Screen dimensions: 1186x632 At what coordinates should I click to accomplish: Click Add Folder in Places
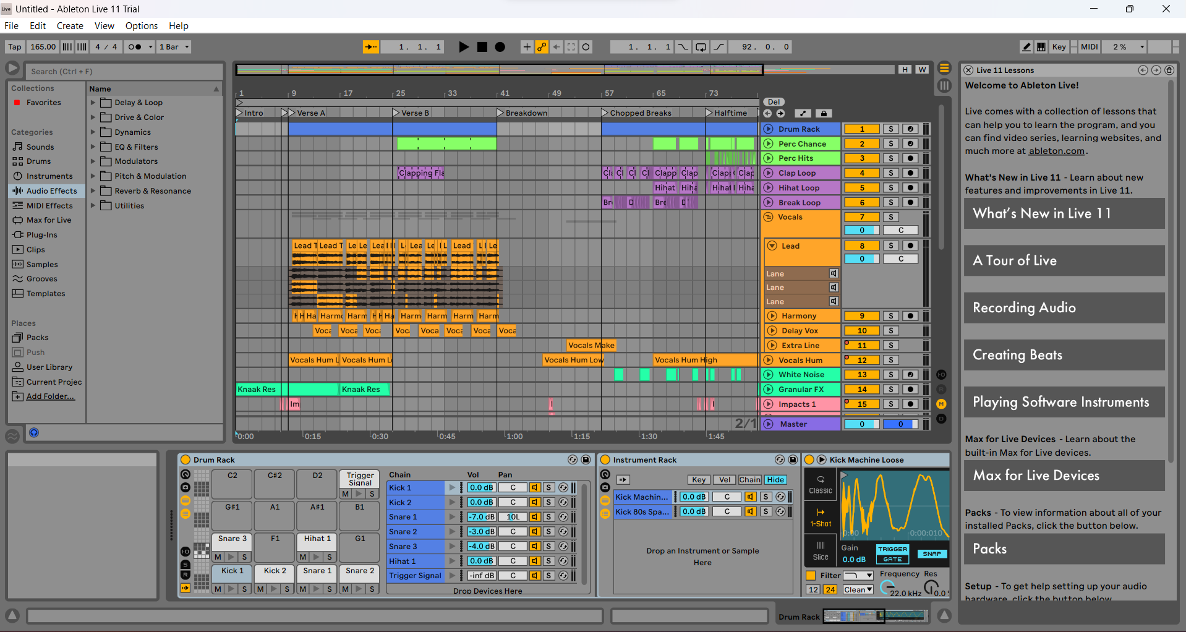(50, 396)
